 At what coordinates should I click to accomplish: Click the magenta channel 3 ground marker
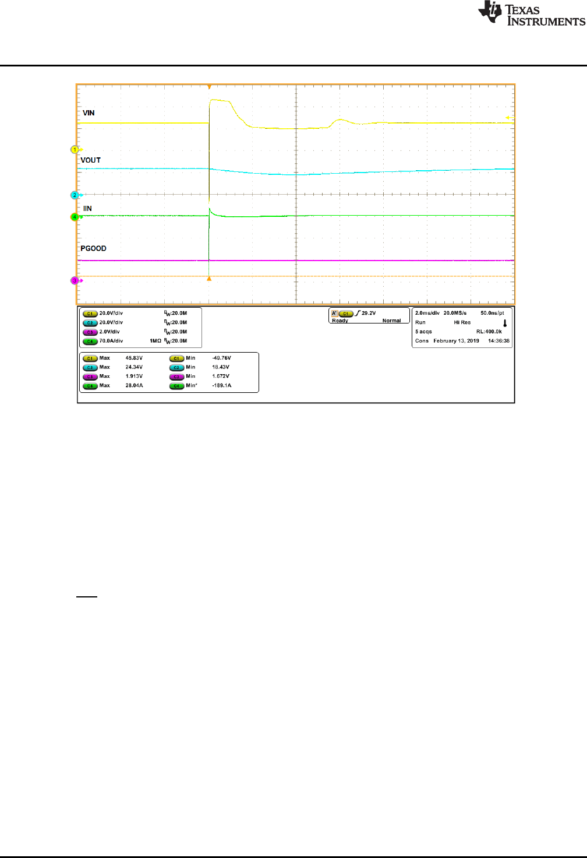pos(75,281)
